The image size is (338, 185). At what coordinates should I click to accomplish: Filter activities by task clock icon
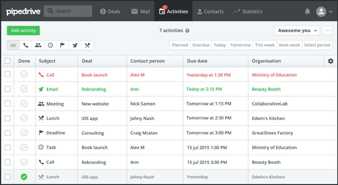point(50,45)
